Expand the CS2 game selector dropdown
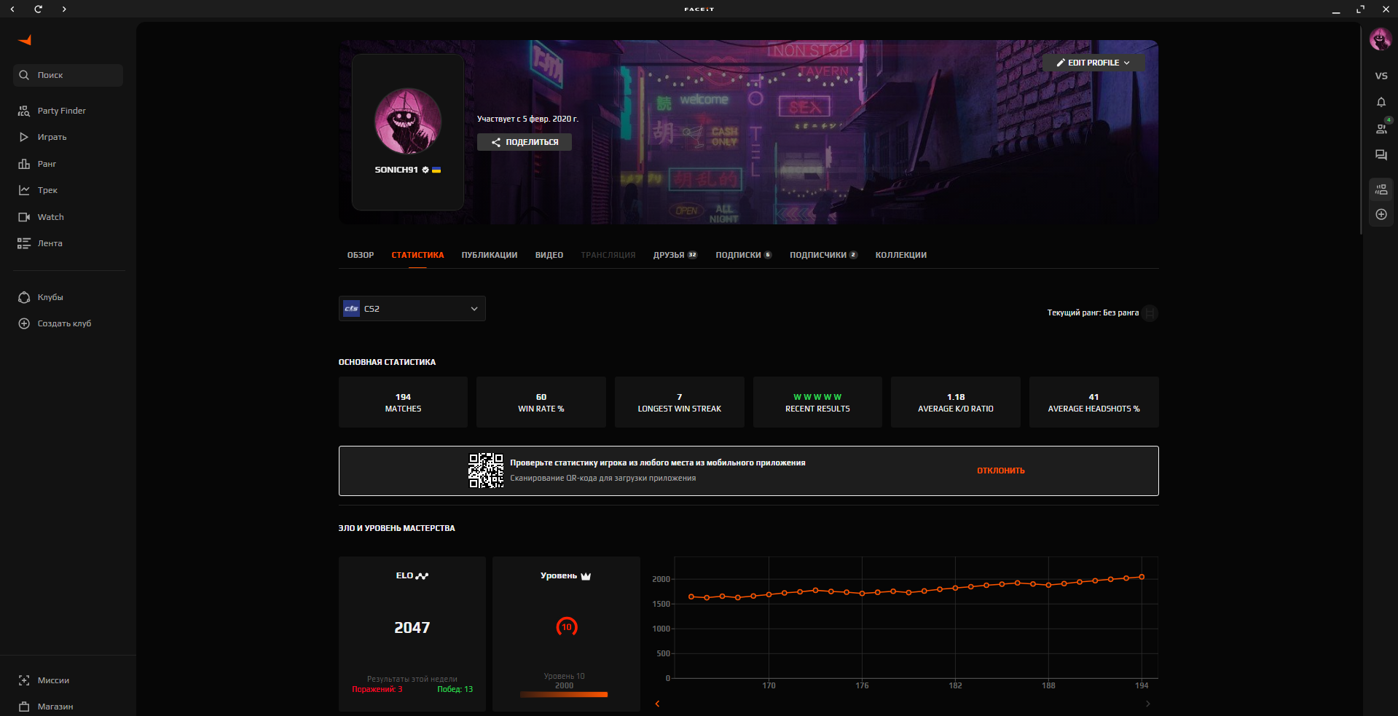Viewport: 1398px width, 716px height. [412, 309]
